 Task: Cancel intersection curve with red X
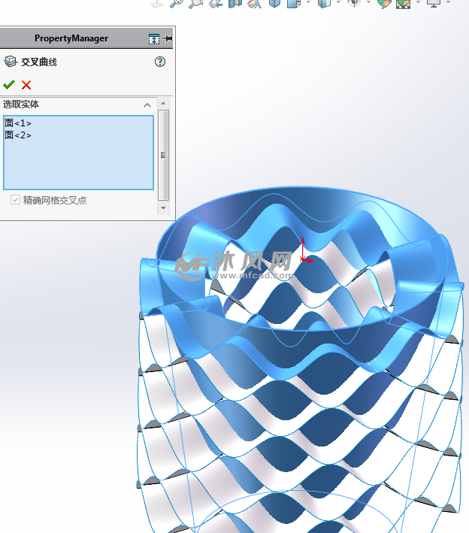pos(26,85)
